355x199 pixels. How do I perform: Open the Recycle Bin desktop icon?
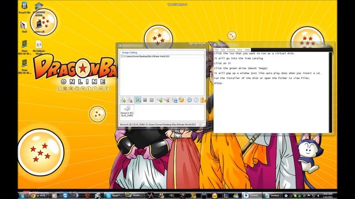[24, 7]
